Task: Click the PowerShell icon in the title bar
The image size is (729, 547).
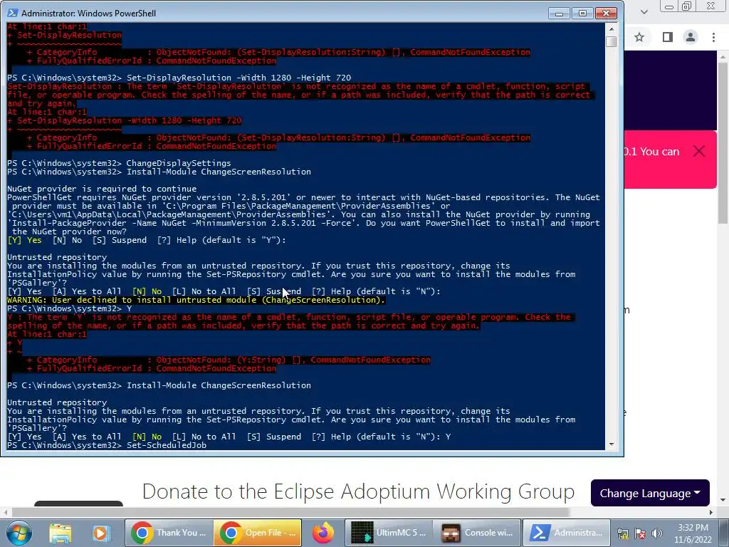Action: tap(12, 13)
